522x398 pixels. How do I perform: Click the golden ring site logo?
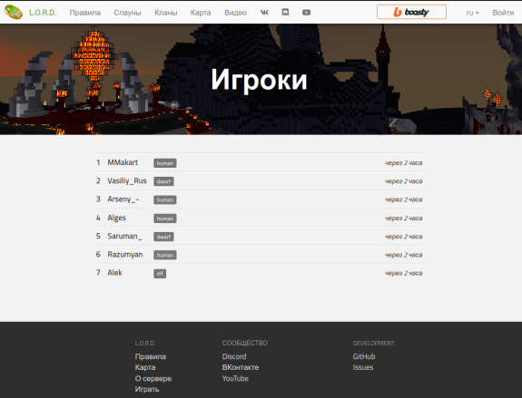(14, 13)
